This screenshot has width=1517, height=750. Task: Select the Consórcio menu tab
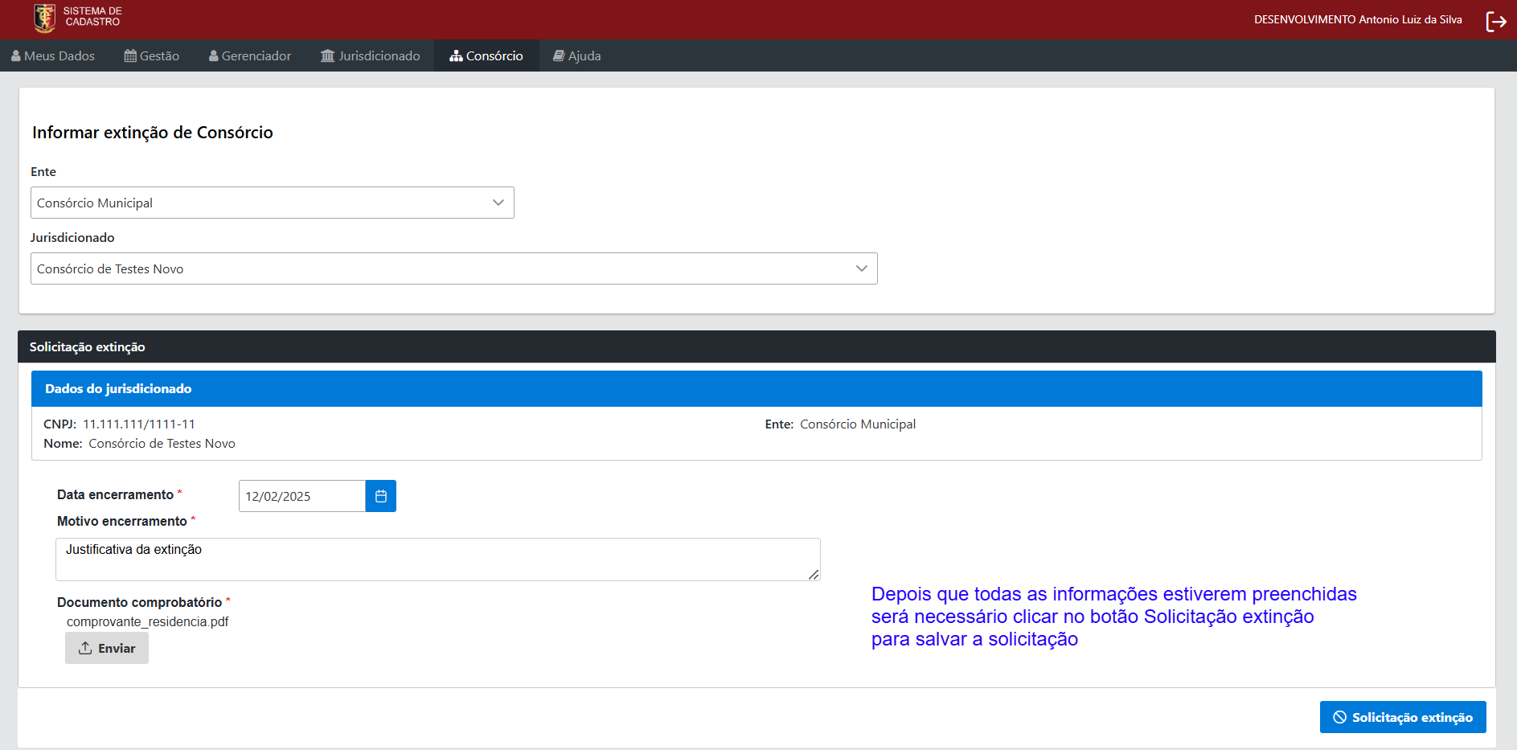pyautogui.click(x=486, y=55)
